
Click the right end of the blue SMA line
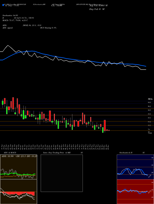coord(146,66)
